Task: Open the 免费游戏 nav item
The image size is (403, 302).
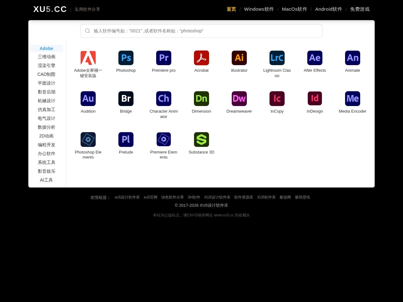Action: click(x=360, y=9)
